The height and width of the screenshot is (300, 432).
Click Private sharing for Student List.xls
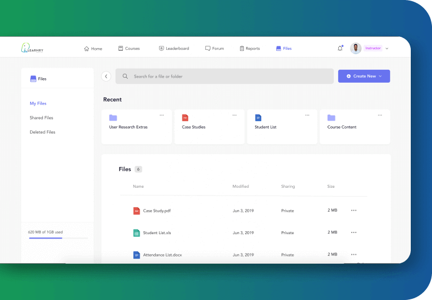[287, 233]
